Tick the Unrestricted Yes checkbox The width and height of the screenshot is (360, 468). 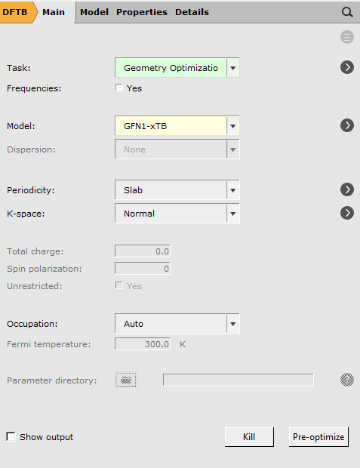pyautogui.click(x=119, y=285)
